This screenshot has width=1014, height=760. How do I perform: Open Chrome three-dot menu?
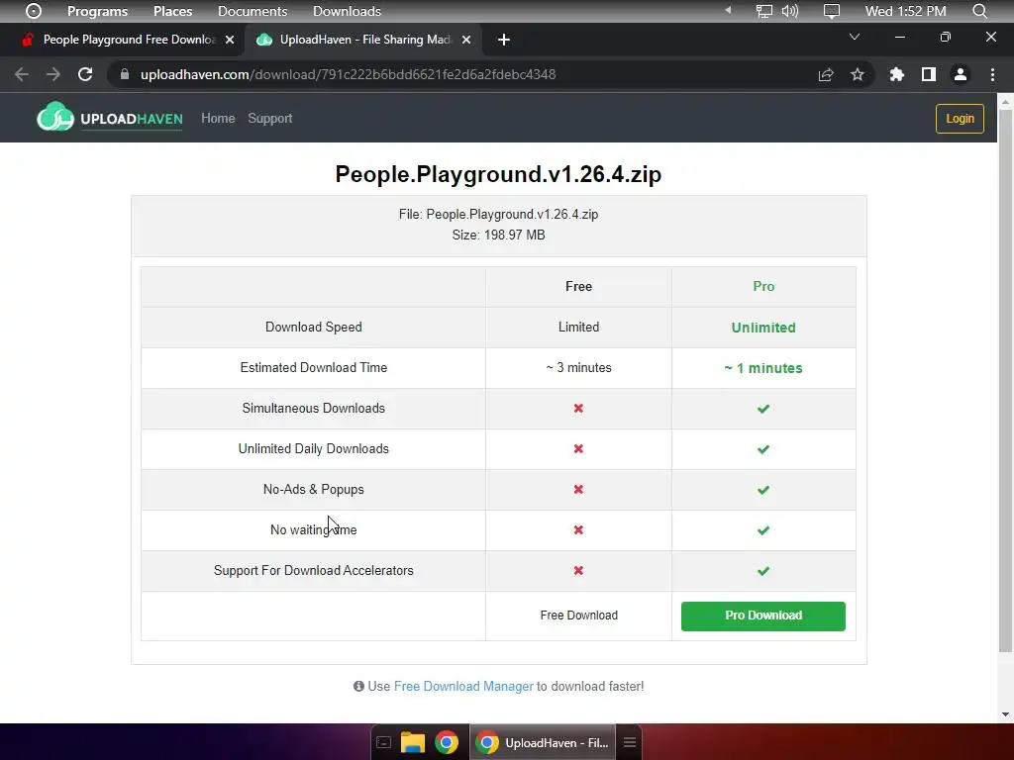click(992, 74)
